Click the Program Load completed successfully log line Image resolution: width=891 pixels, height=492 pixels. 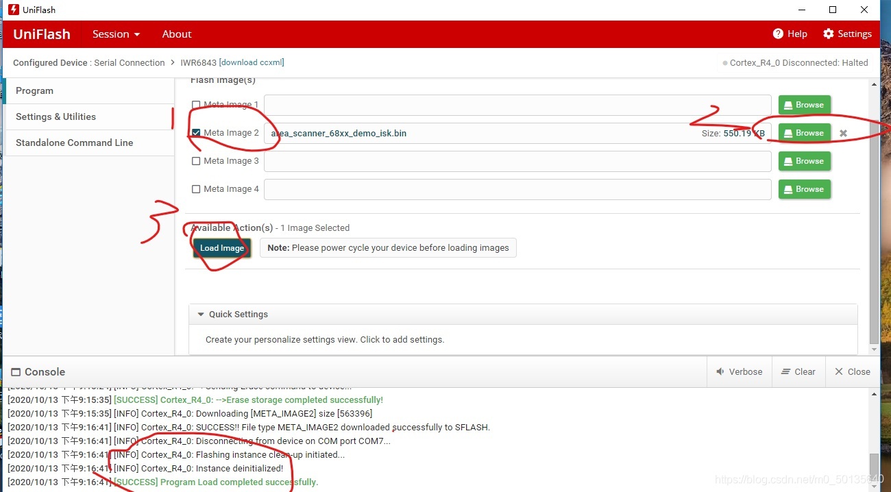162,482
